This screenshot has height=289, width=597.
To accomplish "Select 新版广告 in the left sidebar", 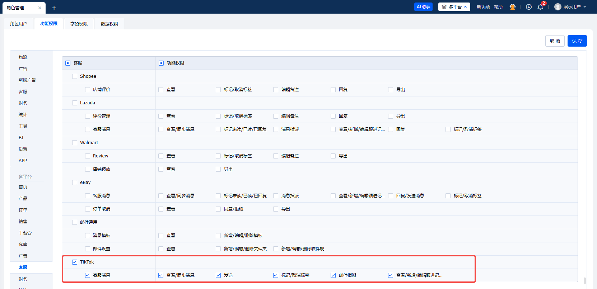I will (27, 80).
